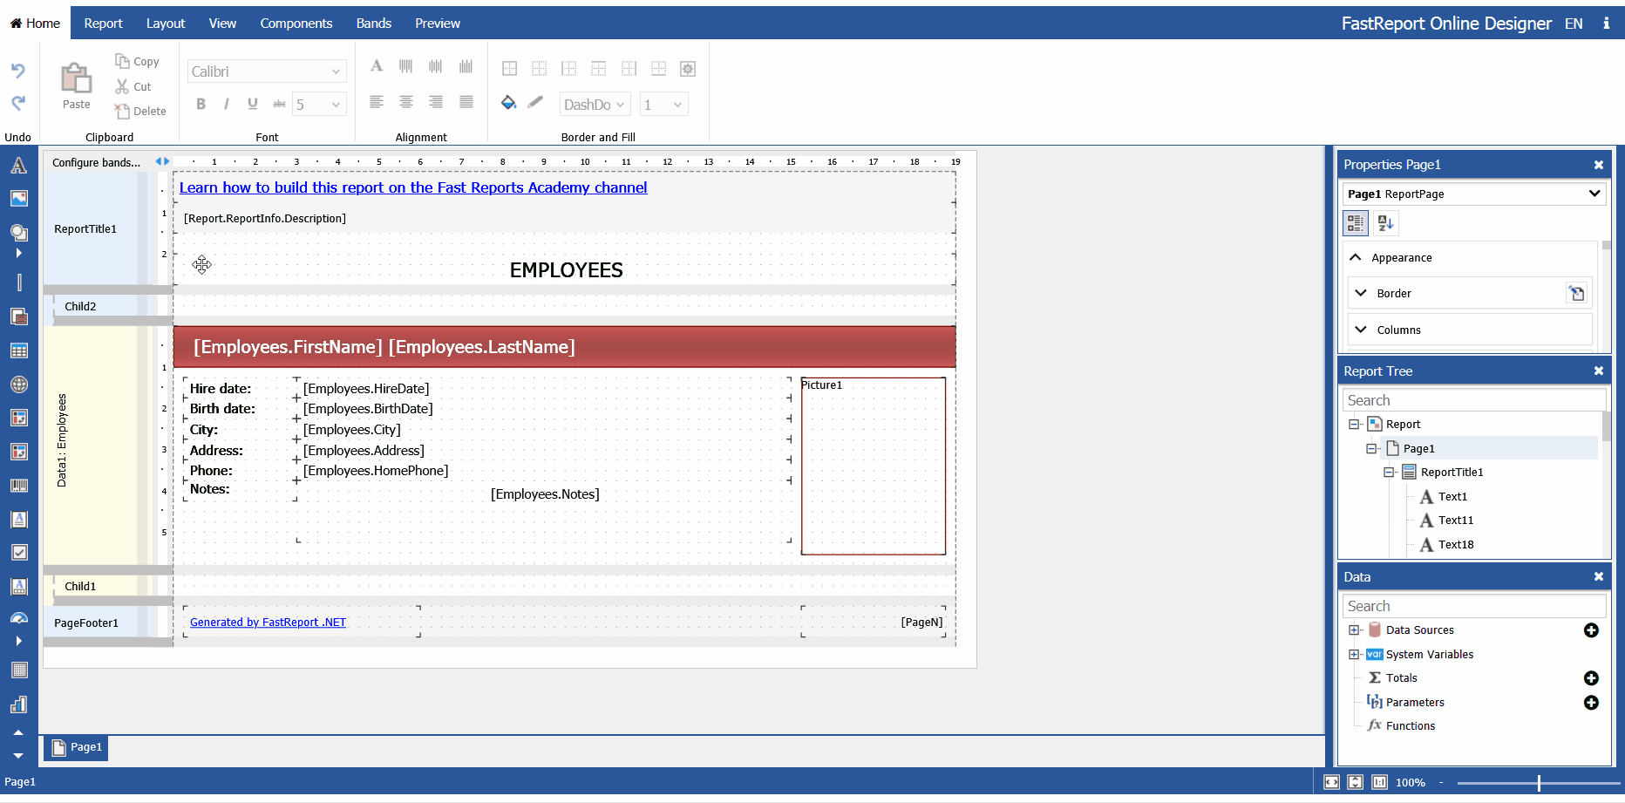The height and width of the screenshot is (803, 1625).
Task: Sort properties alphabetically
Action: coord(1385,223)
